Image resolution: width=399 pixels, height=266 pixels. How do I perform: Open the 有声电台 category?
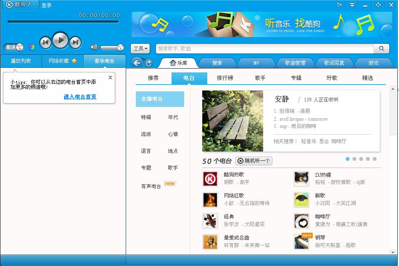pyautogui.click(x=151, y=186)
